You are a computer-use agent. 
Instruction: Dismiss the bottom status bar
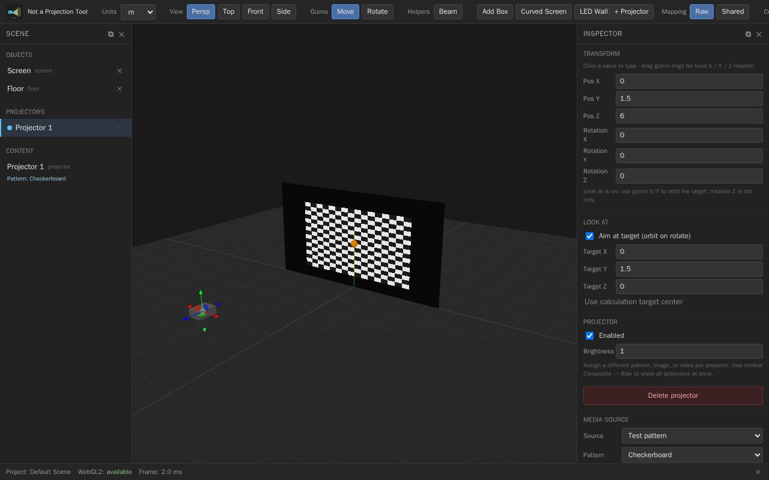758,472
